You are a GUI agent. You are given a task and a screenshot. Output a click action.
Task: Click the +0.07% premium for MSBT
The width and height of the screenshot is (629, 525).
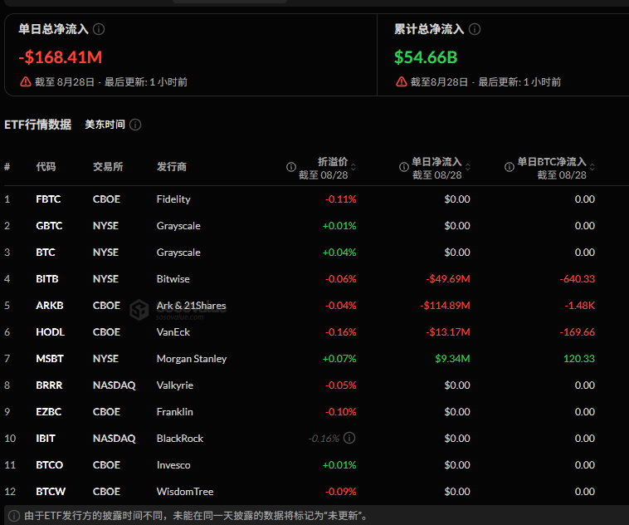click(339, 359)
